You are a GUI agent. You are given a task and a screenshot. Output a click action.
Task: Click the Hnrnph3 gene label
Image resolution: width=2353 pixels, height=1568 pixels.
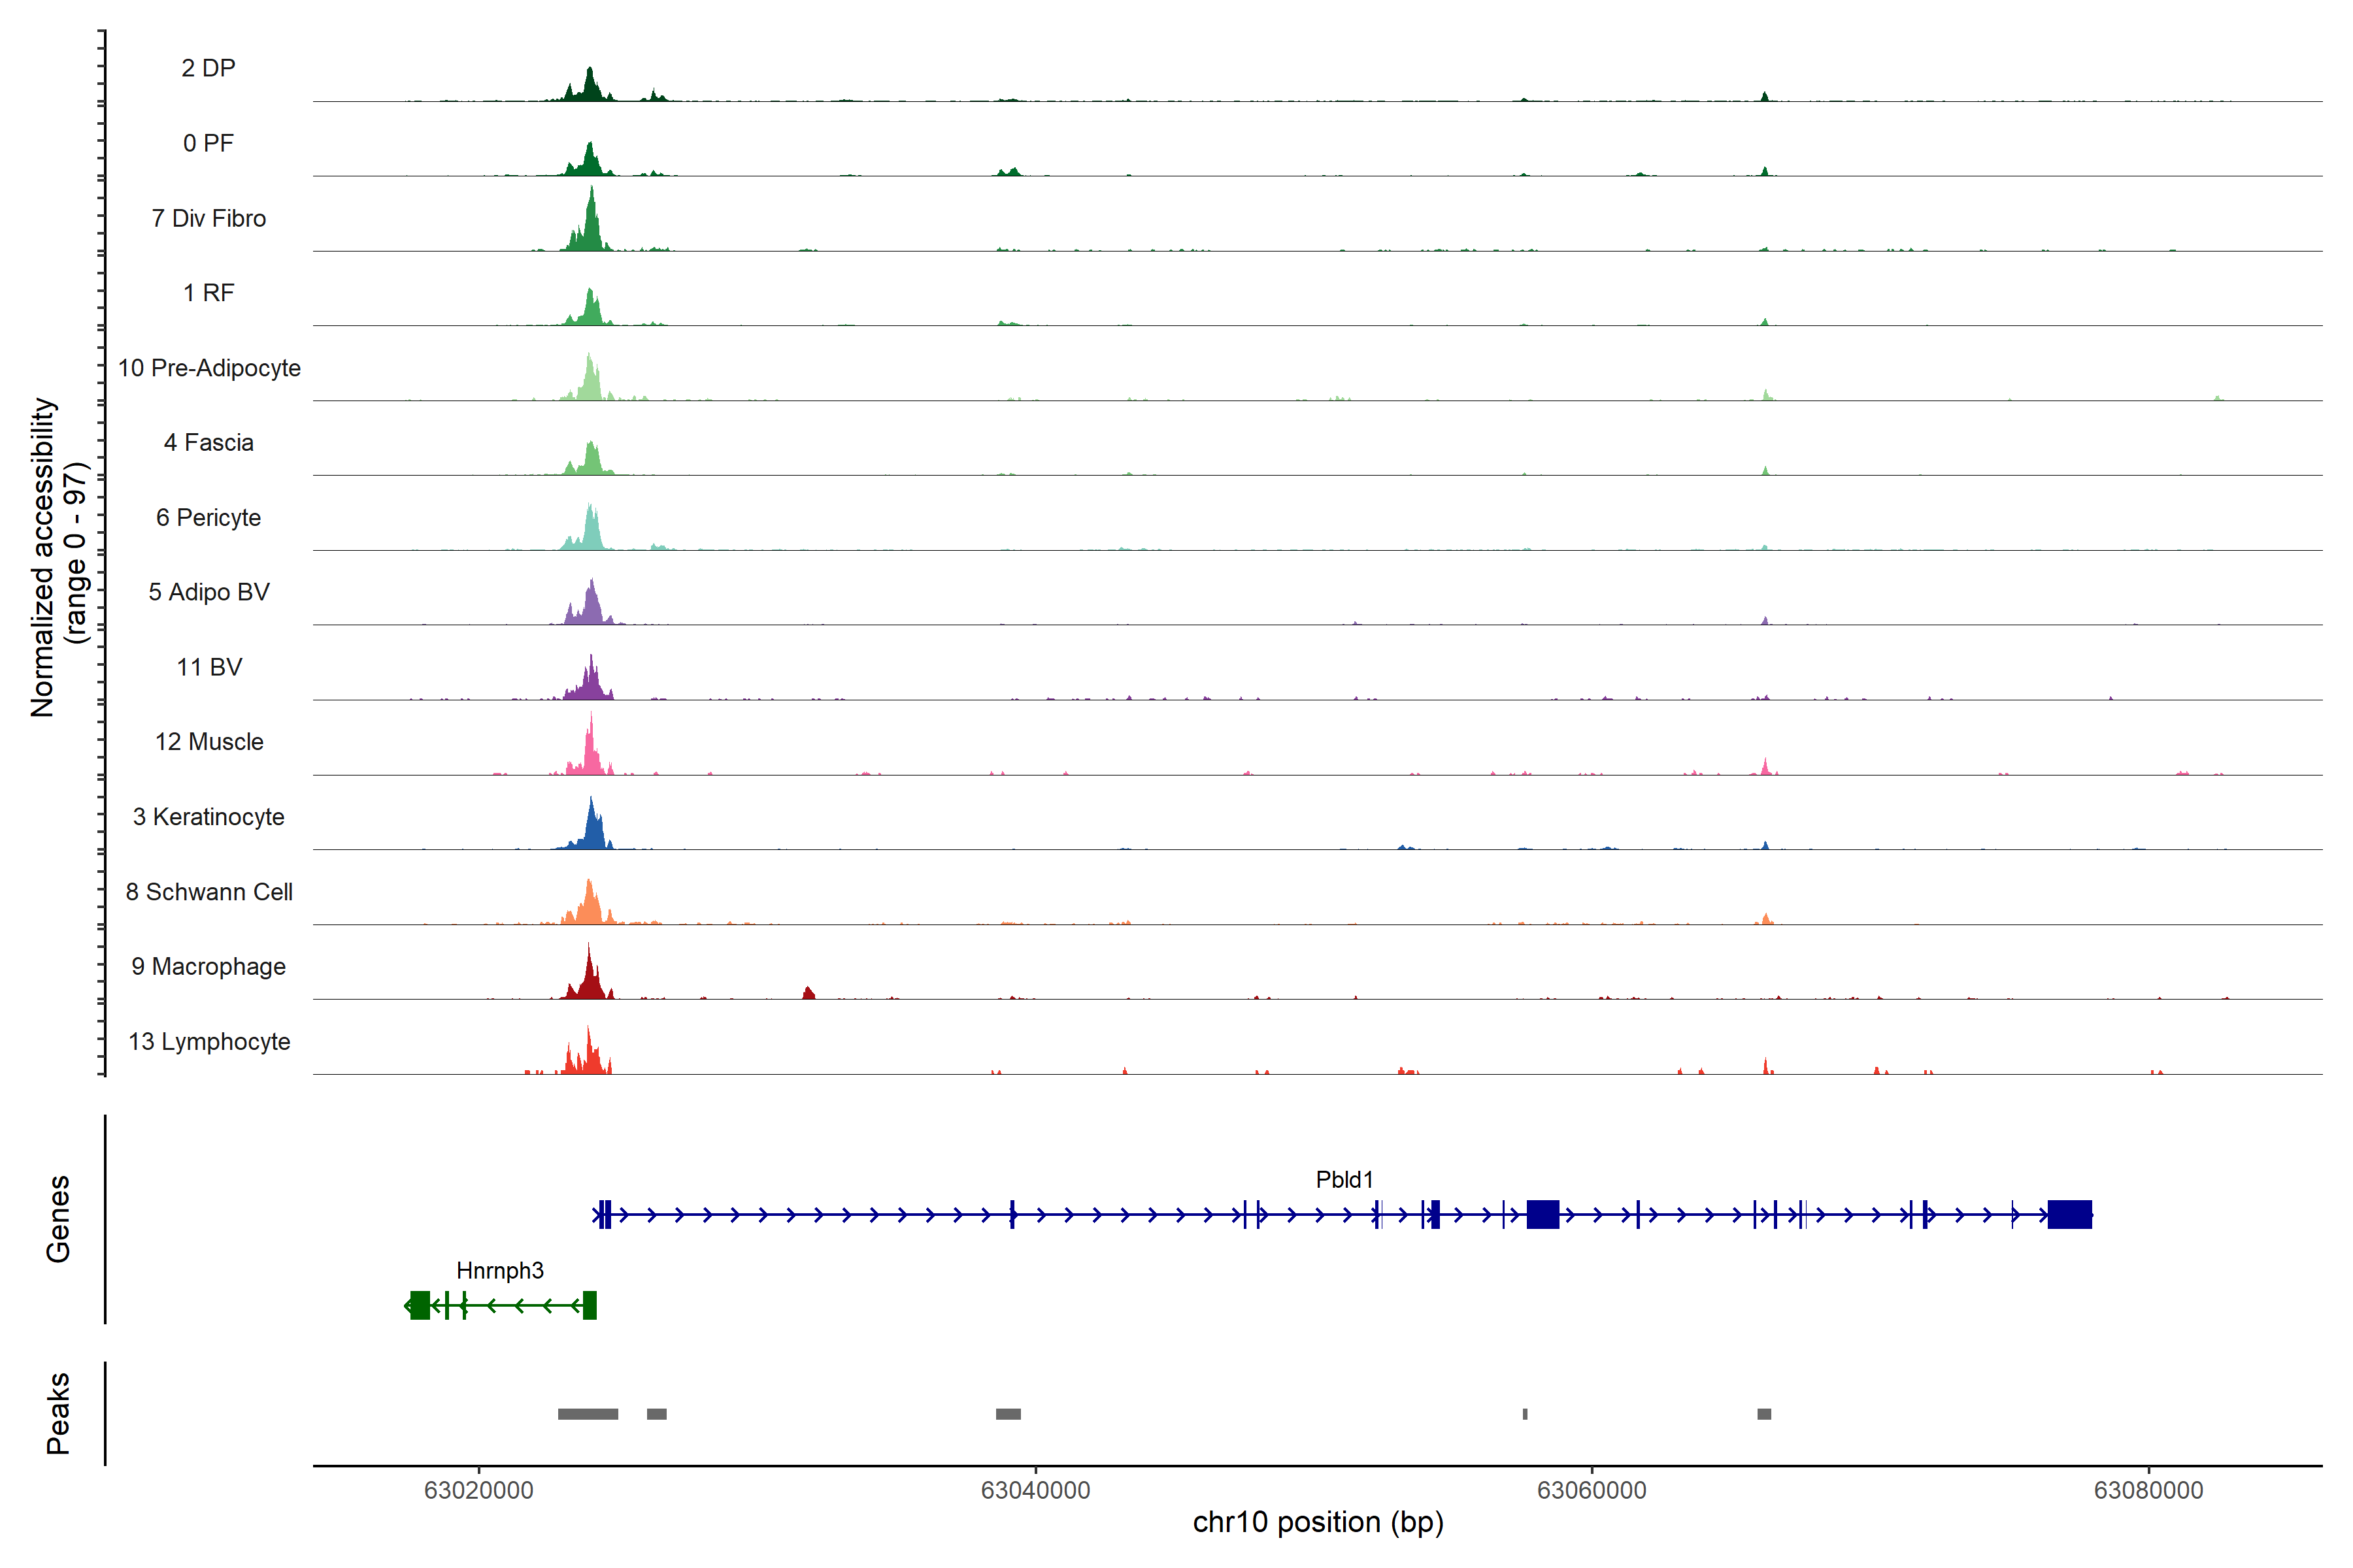pos(499,1270)
